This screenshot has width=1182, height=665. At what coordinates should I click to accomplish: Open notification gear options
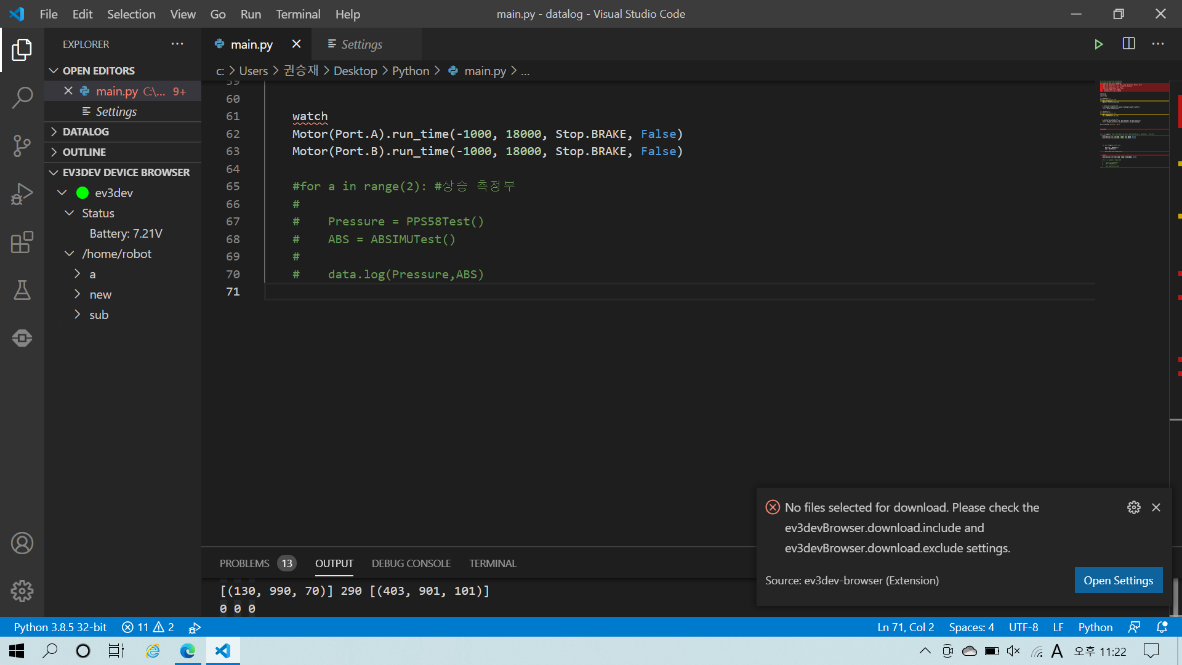click(1134, 507)
